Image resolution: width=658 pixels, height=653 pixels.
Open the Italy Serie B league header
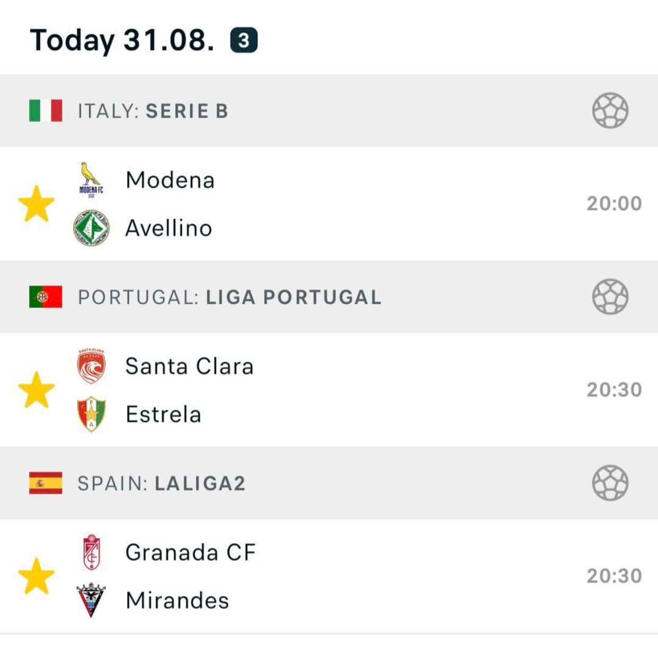click(329, 111)
